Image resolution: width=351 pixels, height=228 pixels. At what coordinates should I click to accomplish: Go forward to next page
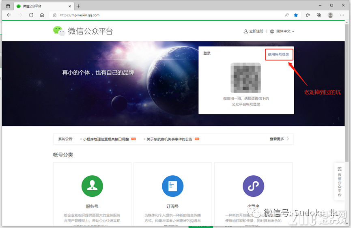tap(20, 15)
